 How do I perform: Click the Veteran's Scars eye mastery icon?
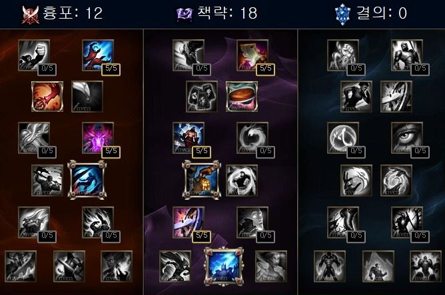click(407, 138)
